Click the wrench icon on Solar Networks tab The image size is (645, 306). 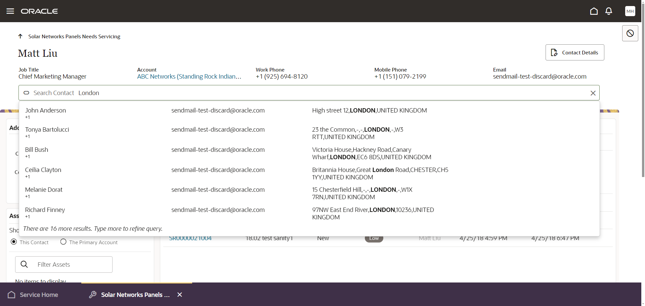pyautogui.click(x=93, y=295)
